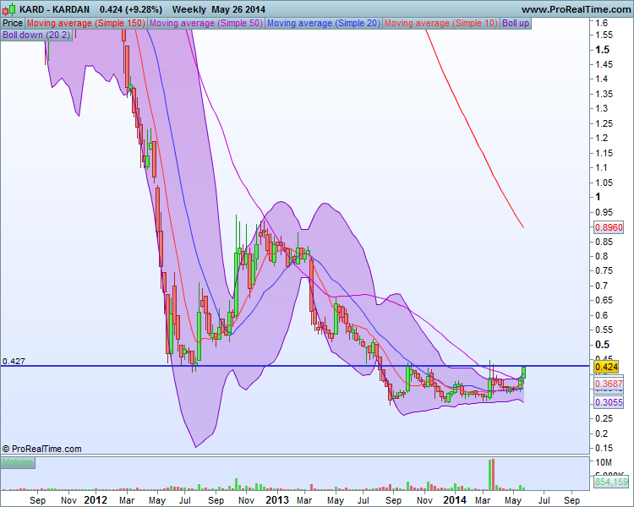Click the 2014 year label on time axis

point(455,500)
